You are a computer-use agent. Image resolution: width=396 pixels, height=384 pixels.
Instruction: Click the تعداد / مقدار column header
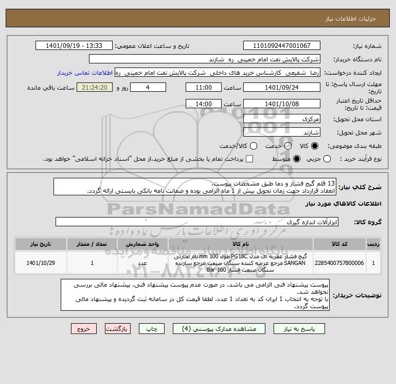coord(92,244)
